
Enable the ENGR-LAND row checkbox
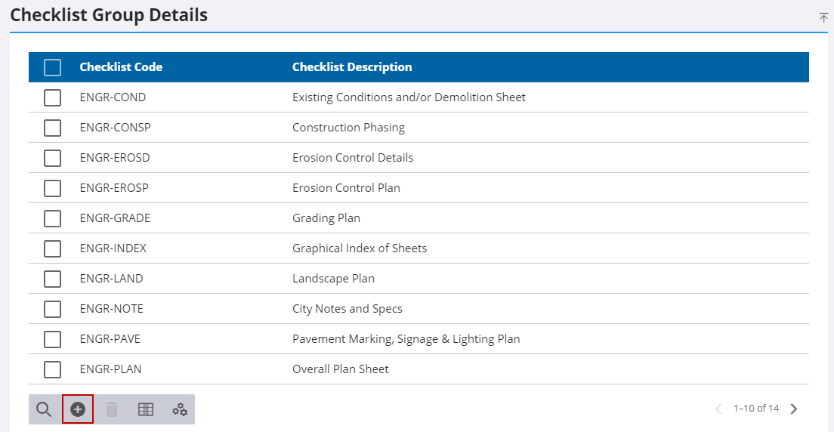click(x=52, y=279)
